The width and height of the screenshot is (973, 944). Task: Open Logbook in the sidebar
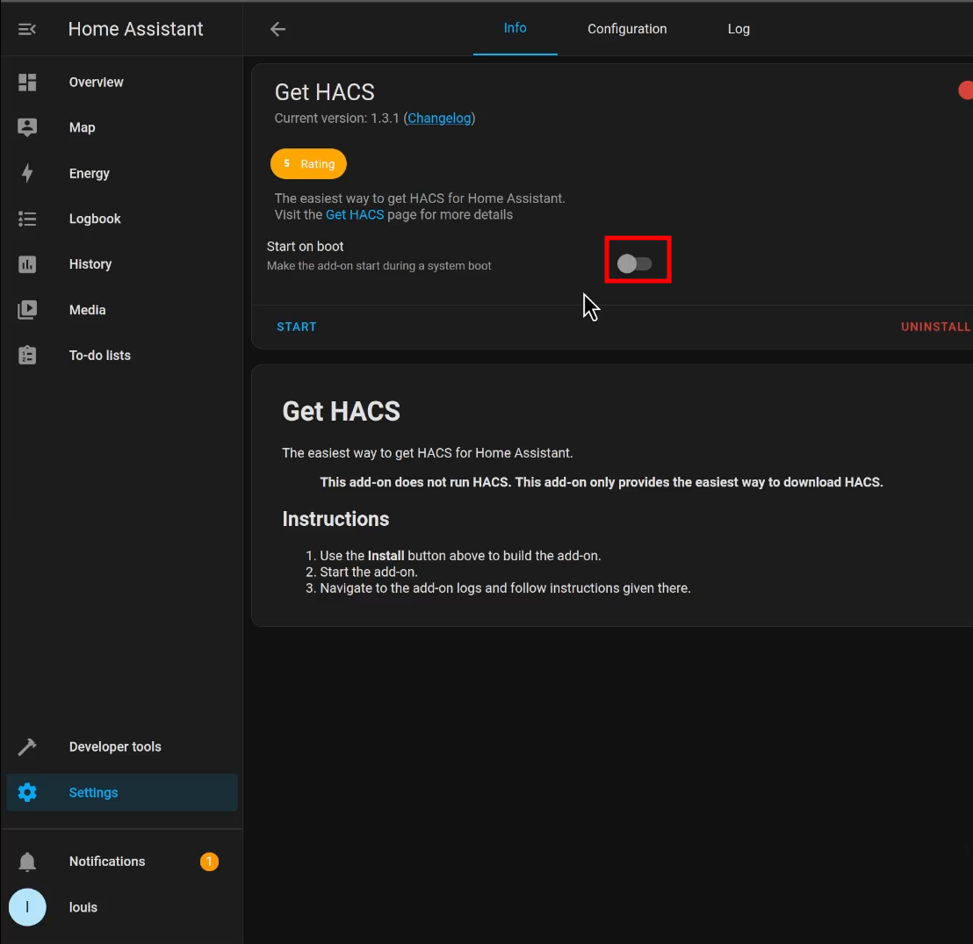(x=122, y=219)
